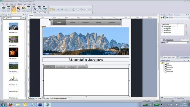Select the LayoutRegion2 tab on the canvas
This screenshot has height=107, width=190.
(61, 67)
